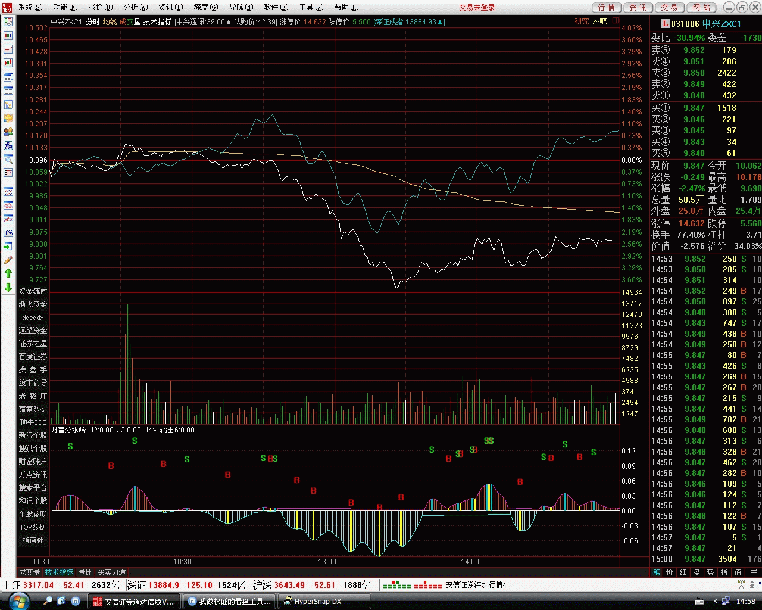Viewport: 762px width, 610px height.
Task: Select the ddeddx indicator in the side list
Action: point(33,318)
